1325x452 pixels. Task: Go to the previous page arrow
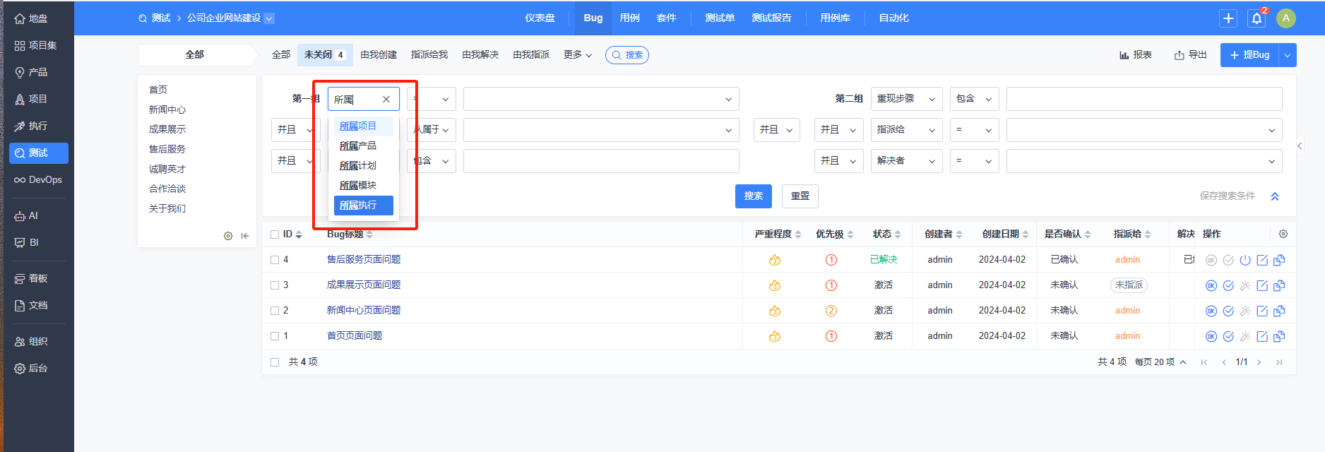pos(1224,362)
